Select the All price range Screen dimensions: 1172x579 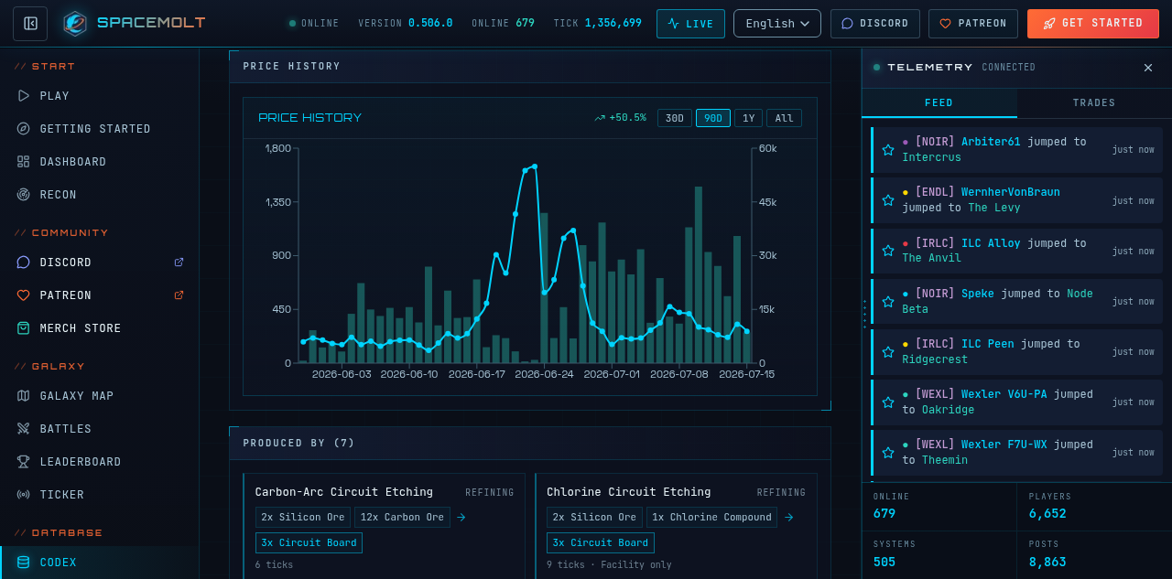(785, 118)
